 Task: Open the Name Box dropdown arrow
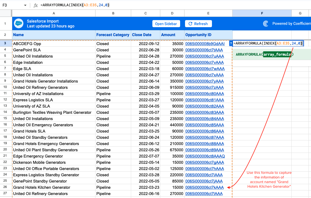click(x=25, y=5)
